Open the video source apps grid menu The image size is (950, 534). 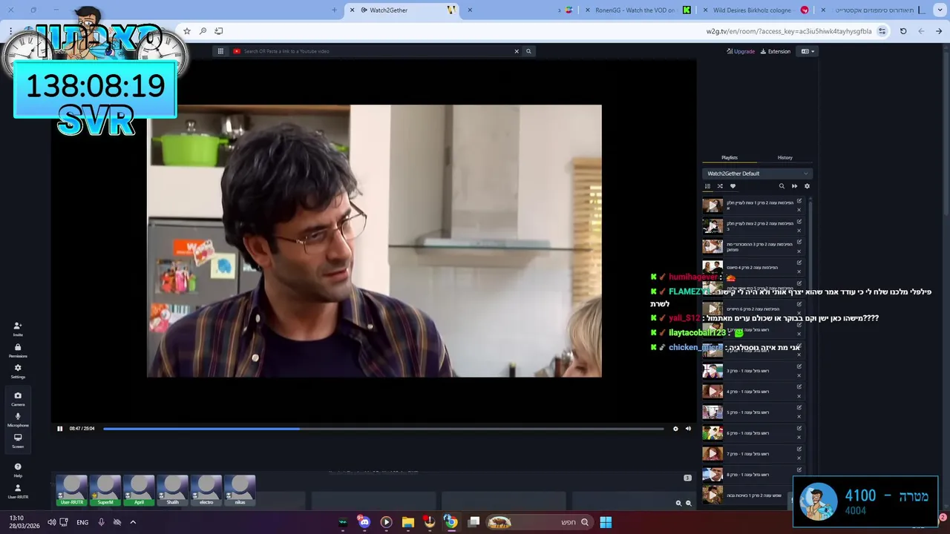click(x=220, y=51)
